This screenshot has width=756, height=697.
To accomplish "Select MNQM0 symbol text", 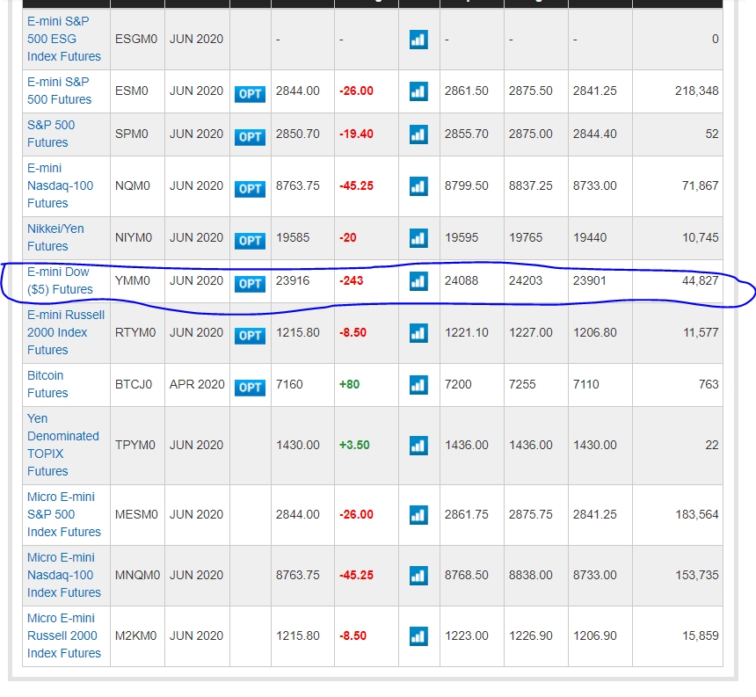I will pyautogui.click(x=137, y=575).
